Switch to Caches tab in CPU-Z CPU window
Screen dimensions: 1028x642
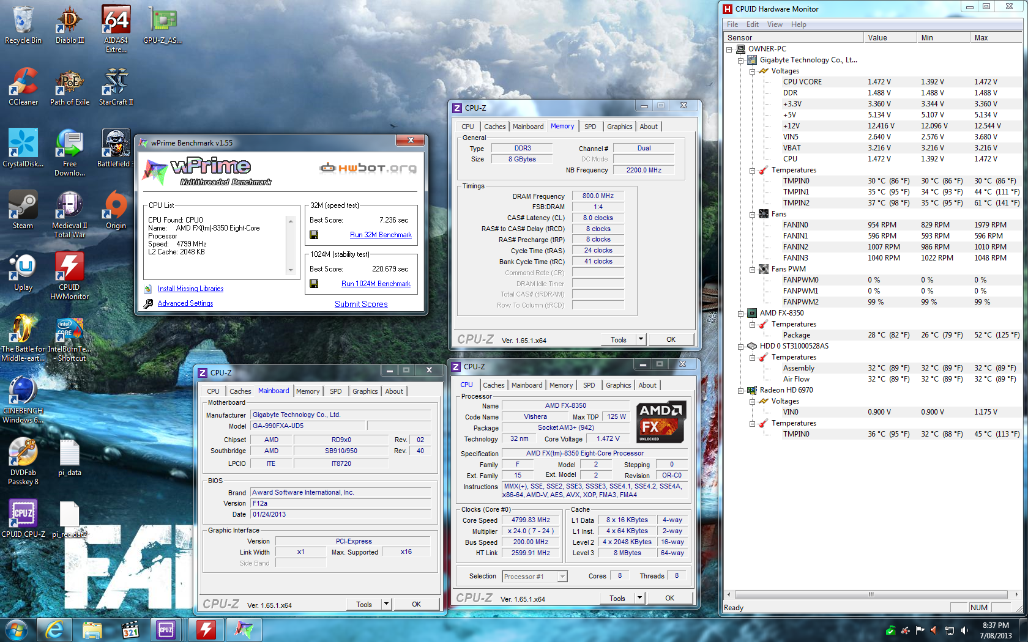494,385
